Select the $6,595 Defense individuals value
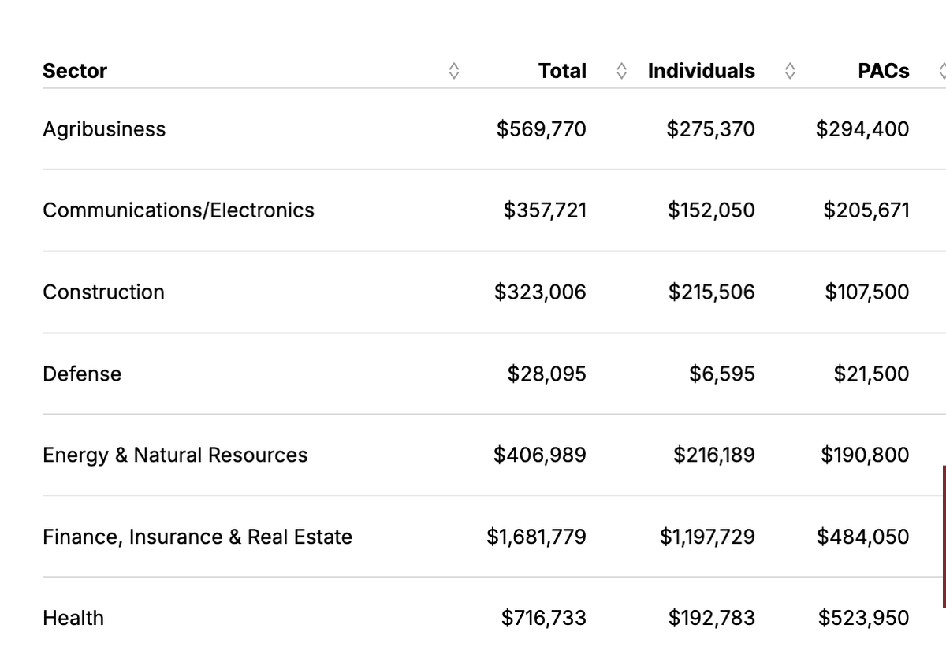 click(x=721, y=374)
